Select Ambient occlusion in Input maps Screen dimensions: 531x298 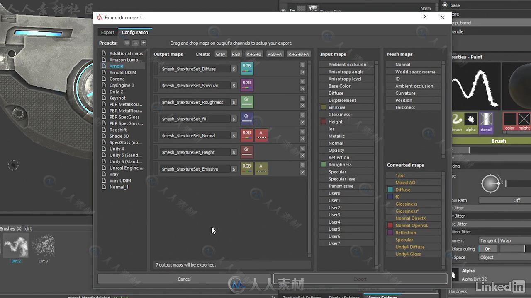click(347, 65)
